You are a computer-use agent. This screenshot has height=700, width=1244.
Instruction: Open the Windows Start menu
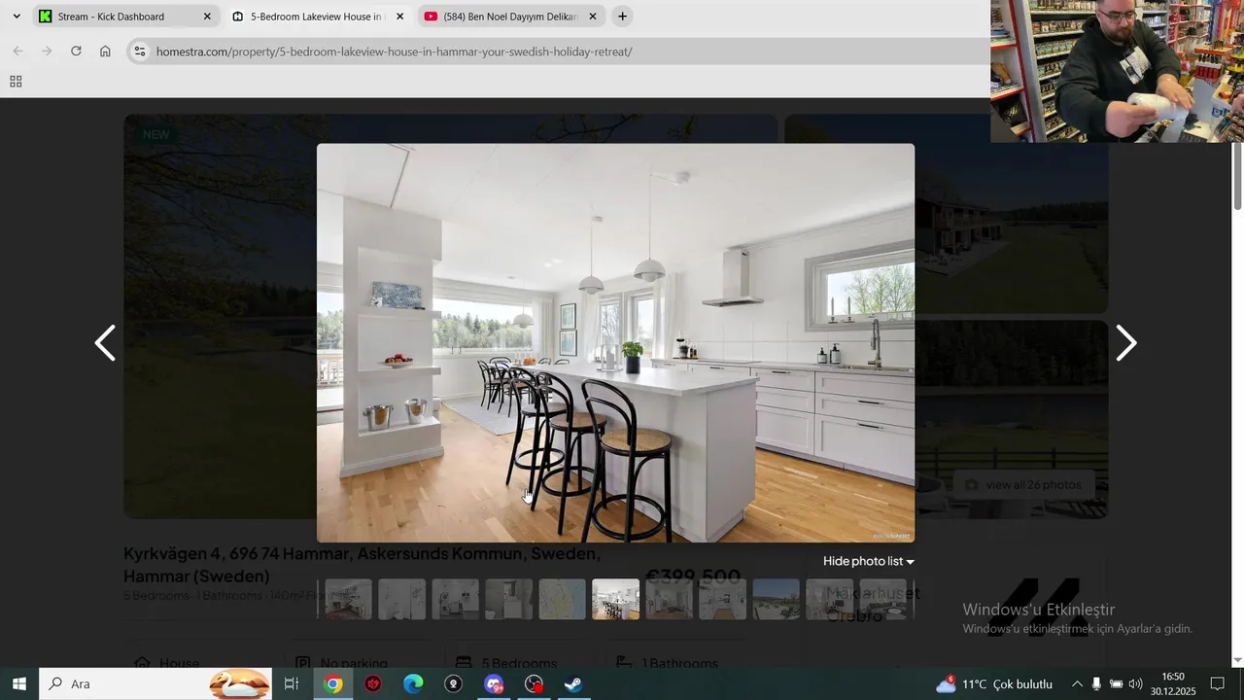(x=18, y=683)
